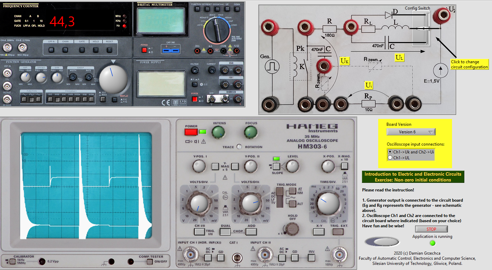This screenshot has height=270, width=492.
Task: Click the multimeter function rotary selector
Action: pos(218,30)
